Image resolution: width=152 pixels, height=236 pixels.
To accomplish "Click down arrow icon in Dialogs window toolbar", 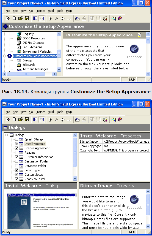I will coord(56,120).
